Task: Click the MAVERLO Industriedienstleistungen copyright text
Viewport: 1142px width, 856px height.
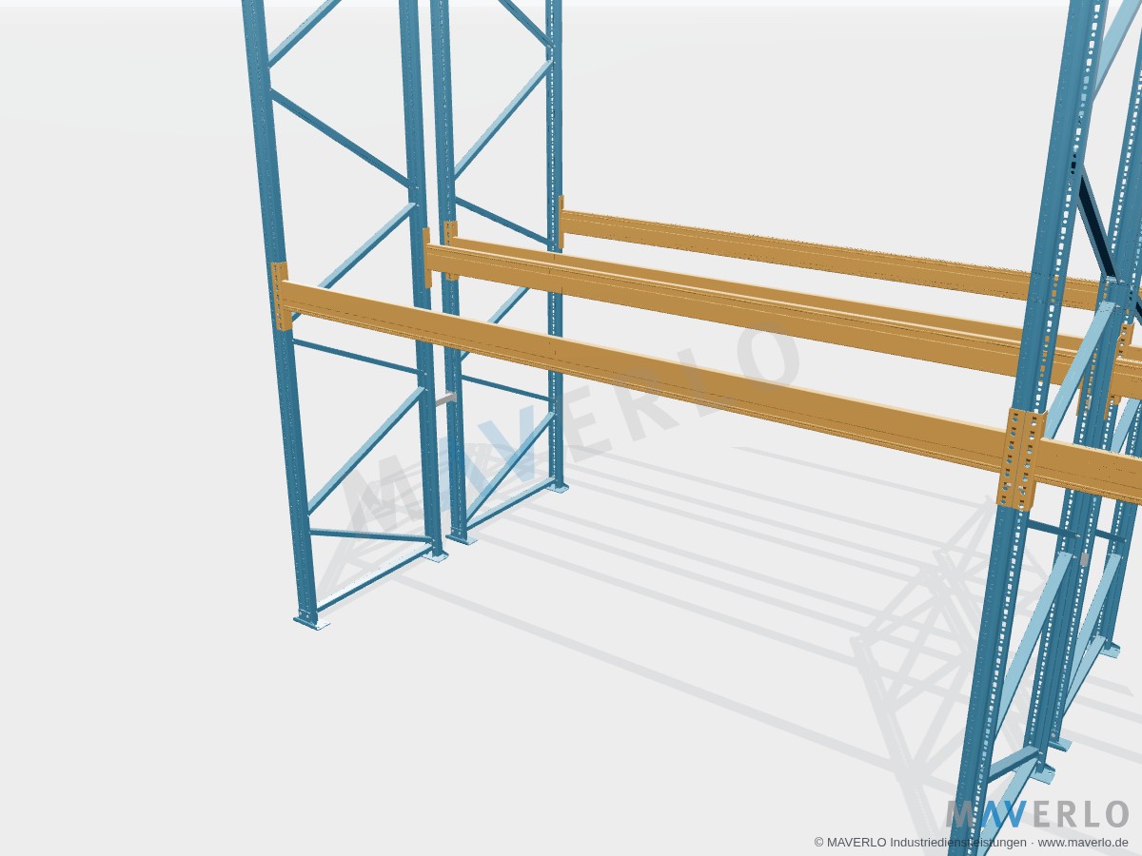Action: point(921,843)
